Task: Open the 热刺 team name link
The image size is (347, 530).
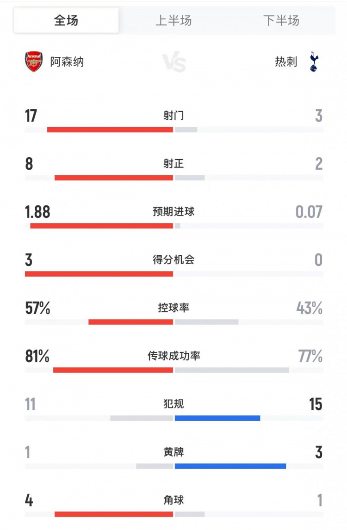Action: pos(286,62)
